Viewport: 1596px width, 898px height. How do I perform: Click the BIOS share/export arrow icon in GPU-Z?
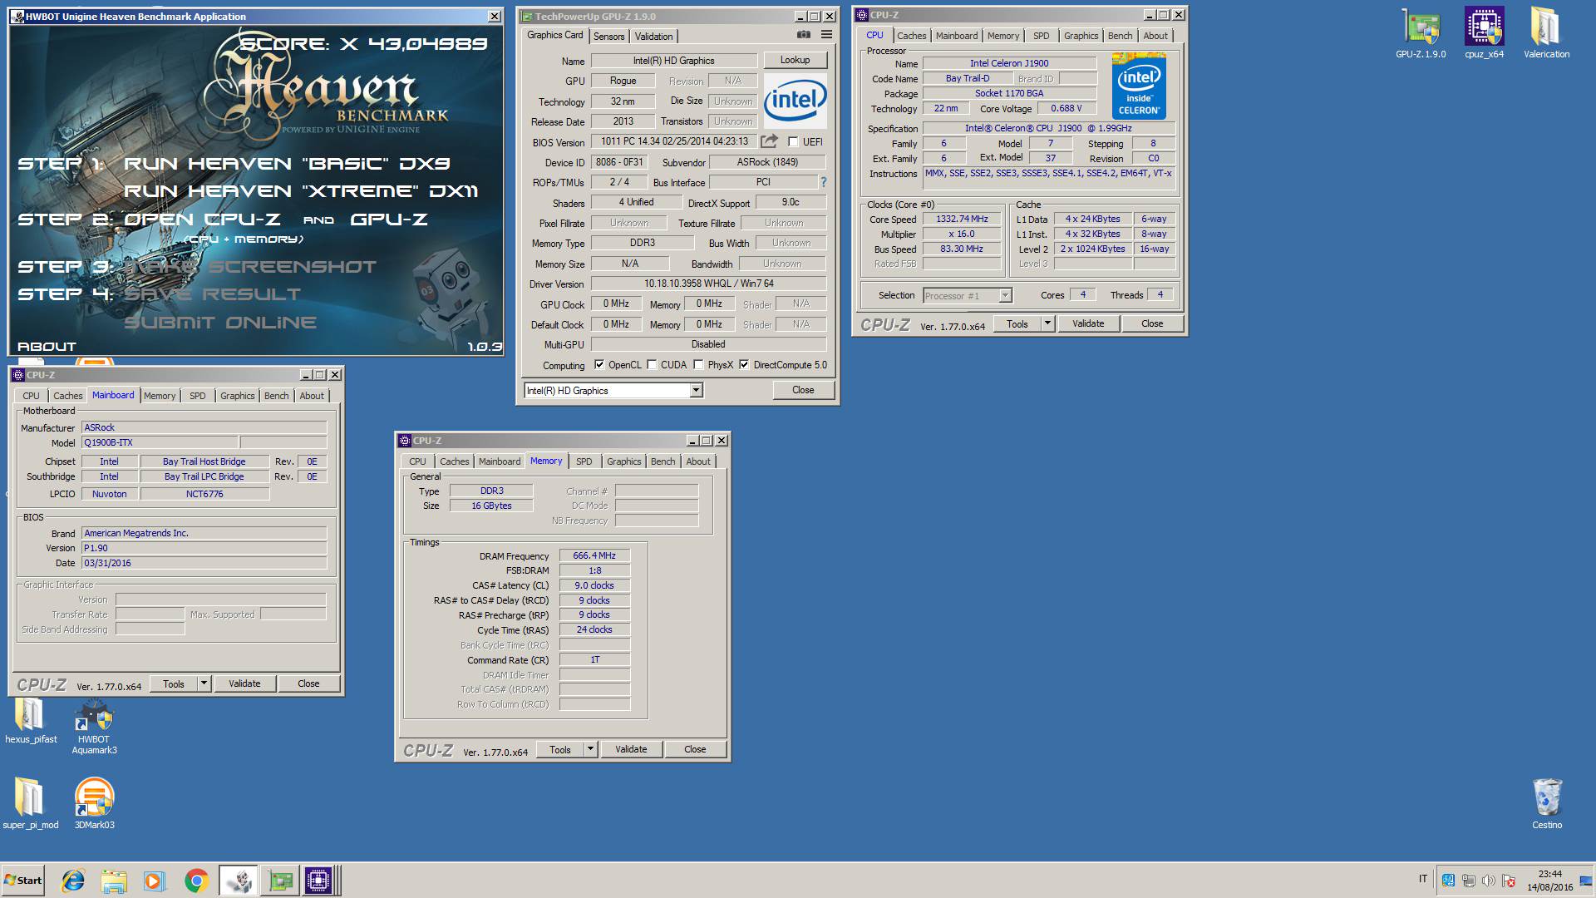point(769,141)
